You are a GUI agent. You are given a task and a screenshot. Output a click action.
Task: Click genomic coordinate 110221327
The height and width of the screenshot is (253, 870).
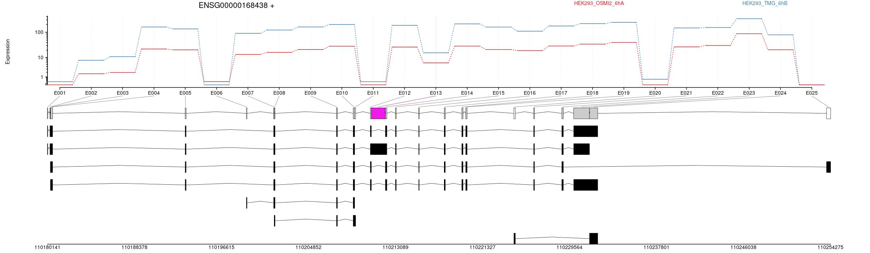[x=482, y=248]
